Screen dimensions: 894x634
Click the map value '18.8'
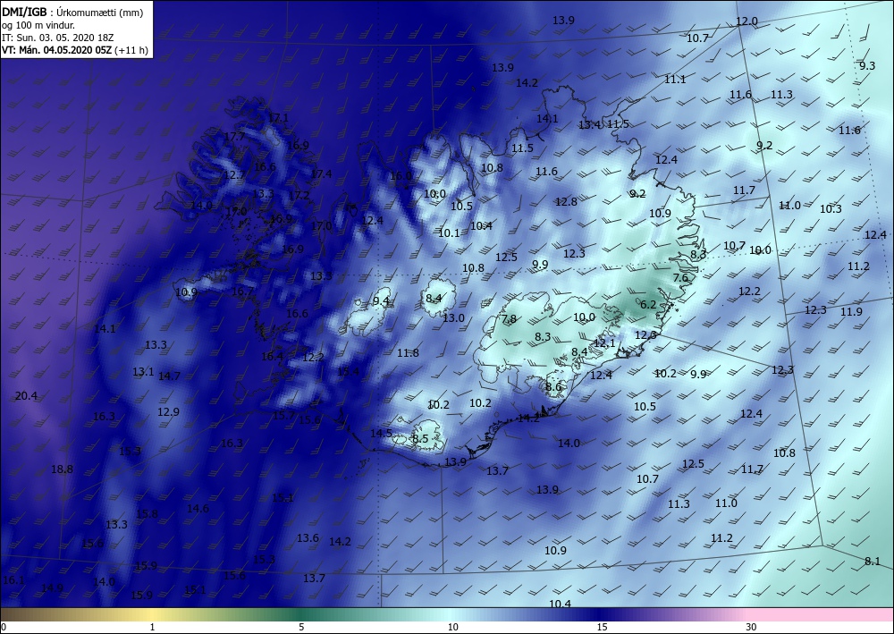[63, 469]
